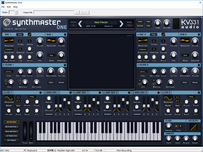Open FILTER 2 type LP12 L dropdown

click(x=142, y=72)
